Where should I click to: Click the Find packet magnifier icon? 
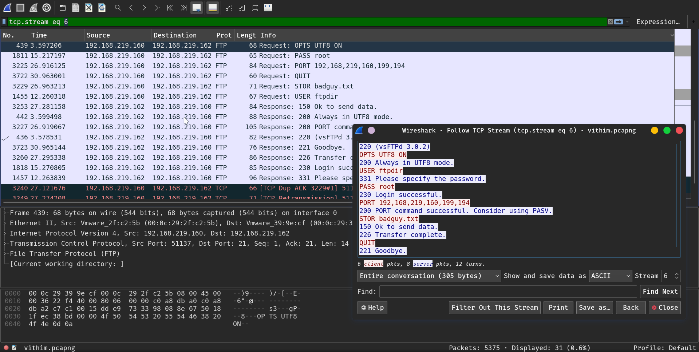pyautogui.click(x=118, y=8)
